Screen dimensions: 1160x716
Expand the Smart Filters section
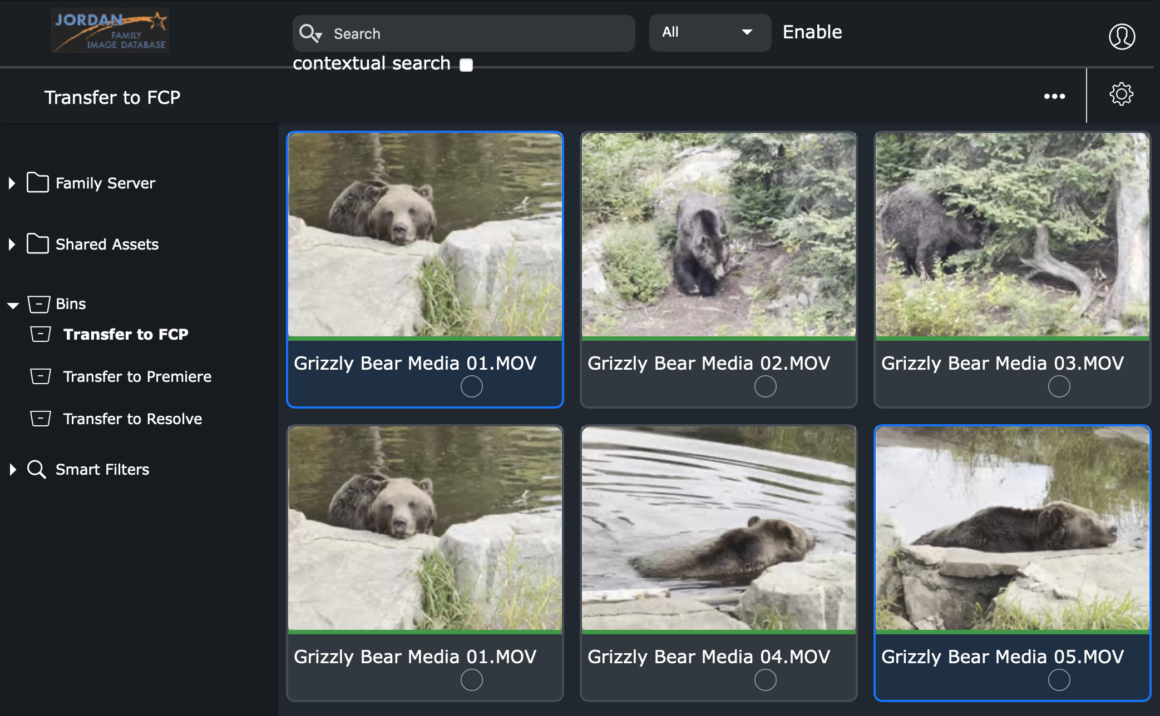tap(12, 470)
